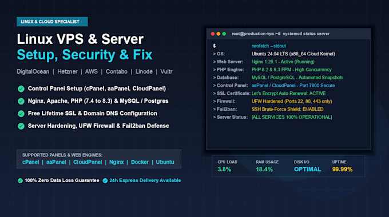Viewport: 389px width, 217px height.
Task: Click the UPTIME 99.99% value
Action: [x=342, y=170]
